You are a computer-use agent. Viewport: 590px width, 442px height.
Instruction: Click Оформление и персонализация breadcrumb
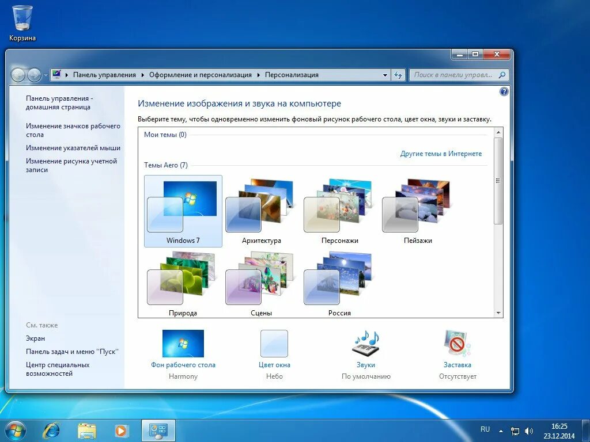click(x=200, y=75)
